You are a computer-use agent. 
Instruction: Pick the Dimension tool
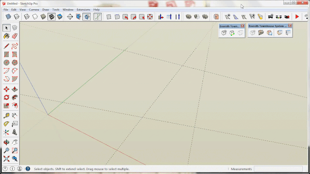click(x=15, y=116)
